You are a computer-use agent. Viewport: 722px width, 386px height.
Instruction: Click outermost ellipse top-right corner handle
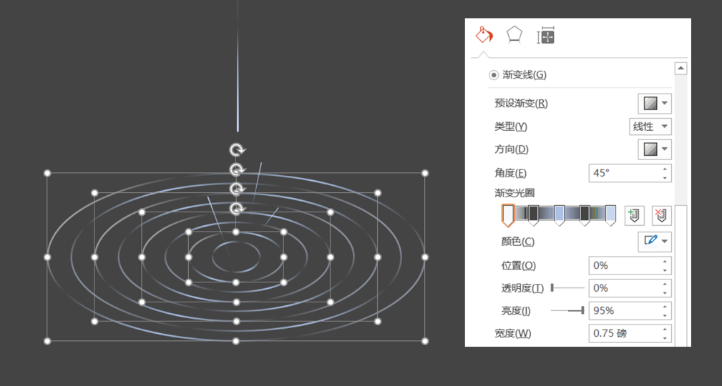point(425,173)
